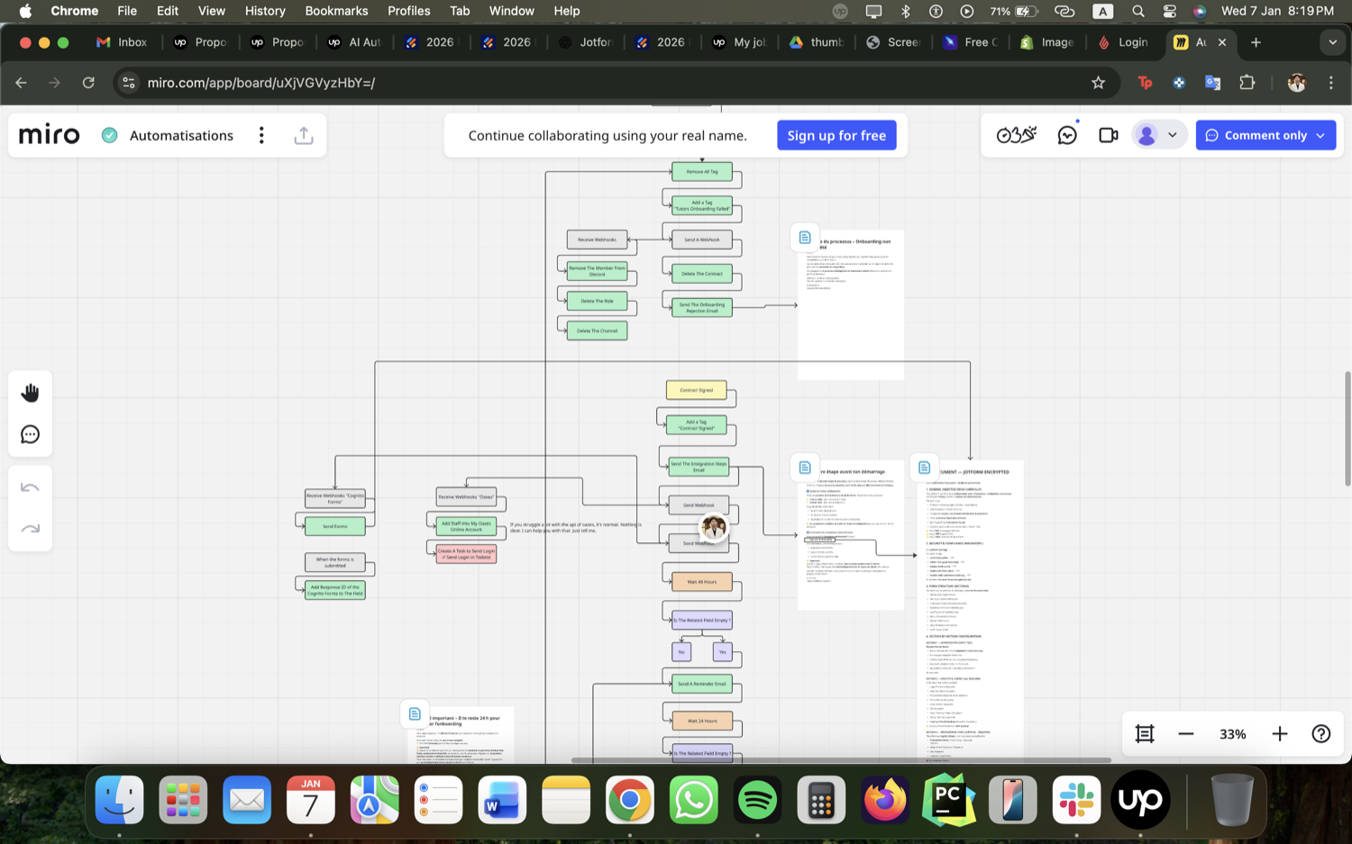Bookmark this page with star icon

pos(1098,83)
